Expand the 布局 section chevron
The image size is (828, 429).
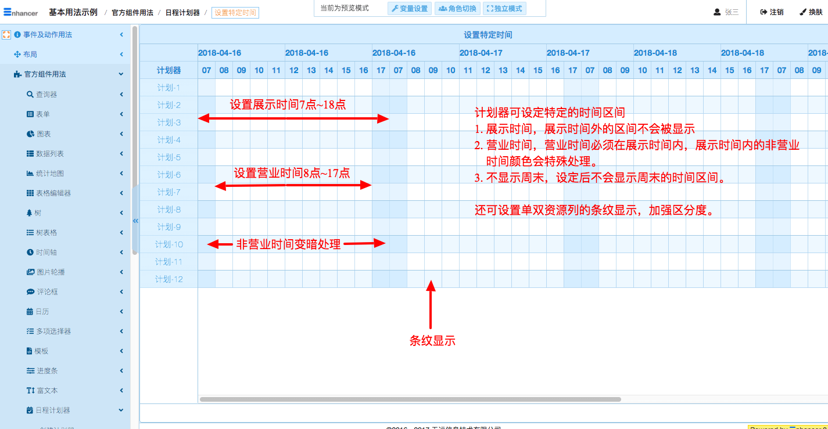[x=121, y=55]
